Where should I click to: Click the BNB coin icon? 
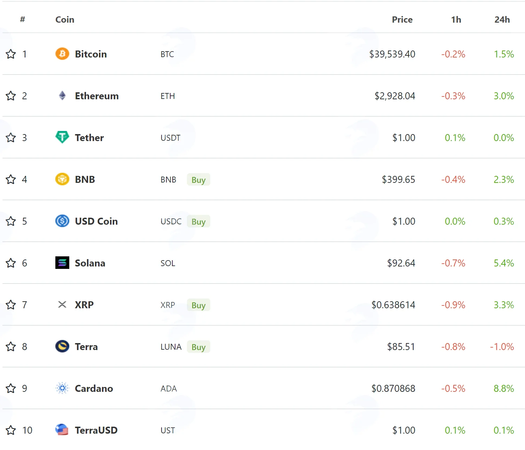[x=62, y=179]
